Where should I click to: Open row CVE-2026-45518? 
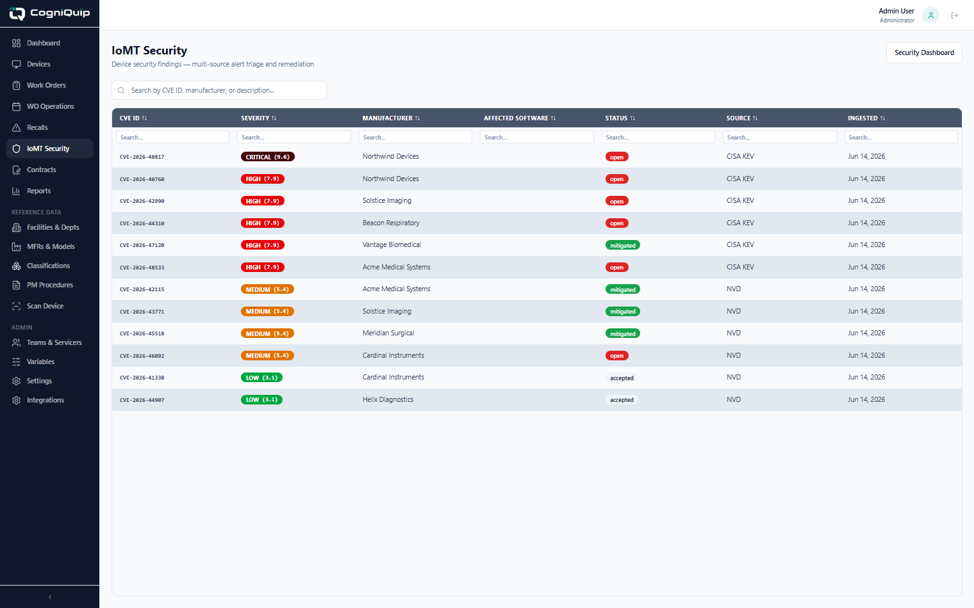tap(537, 333)
